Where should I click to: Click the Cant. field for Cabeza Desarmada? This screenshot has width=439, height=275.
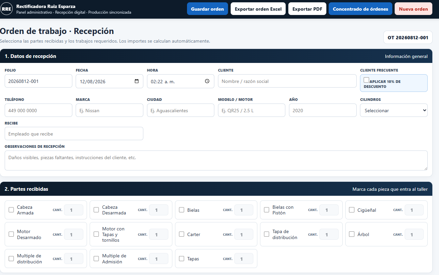click(159, 210)
